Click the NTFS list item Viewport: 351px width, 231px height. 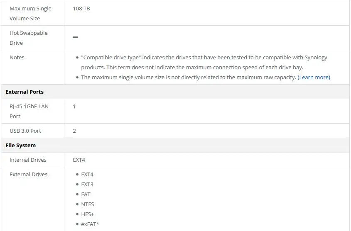click(88, 204)
